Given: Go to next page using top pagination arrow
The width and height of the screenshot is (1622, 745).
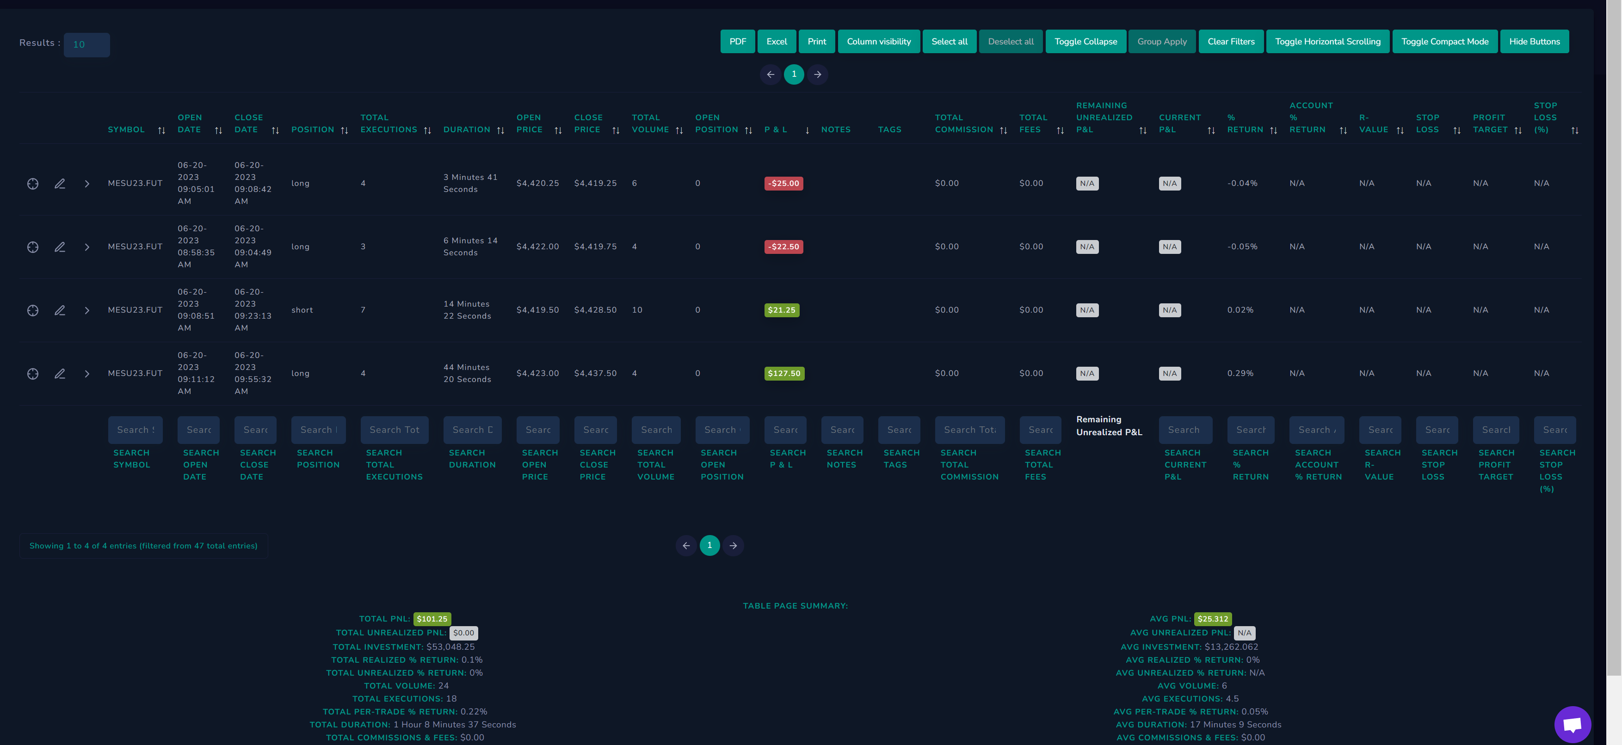Looking at the screenshot, I should tap(817, 74).
